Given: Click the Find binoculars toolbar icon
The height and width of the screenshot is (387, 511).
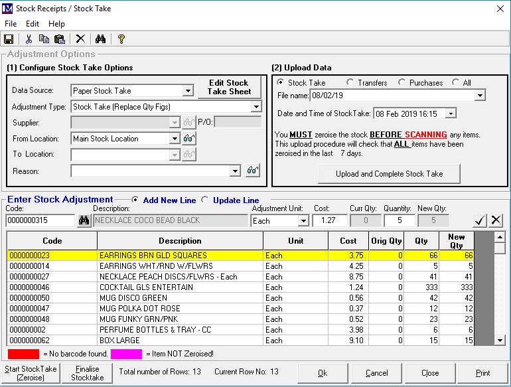Looking at the screenshot, I should click(x=100, y=39).
